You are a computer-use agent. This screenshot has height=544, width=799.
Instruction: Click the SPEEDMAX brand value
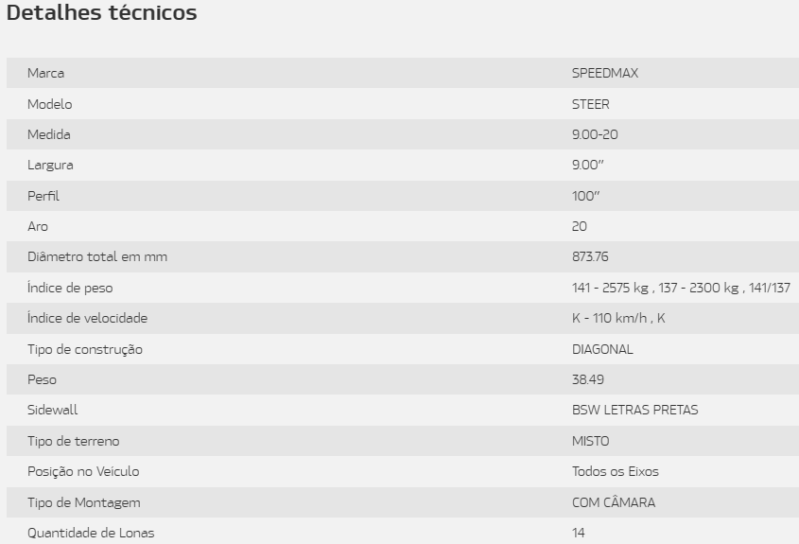pos(605,73)
